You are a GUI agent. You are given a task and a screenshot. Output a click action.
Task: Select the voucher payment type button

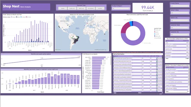(100, 8)
